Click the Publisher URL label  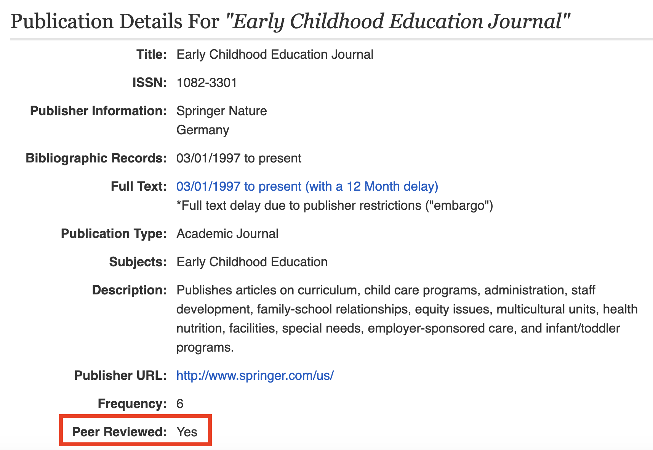click(120, 376)
